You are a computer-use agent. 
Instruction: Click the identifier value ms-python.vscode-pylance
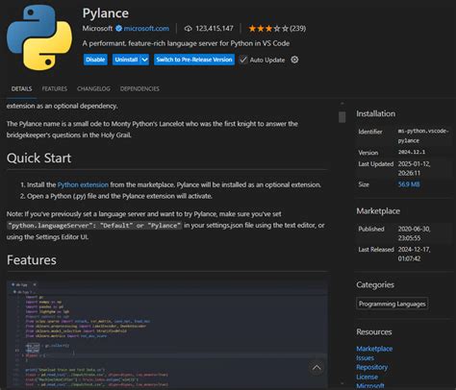tap(423, 135)
